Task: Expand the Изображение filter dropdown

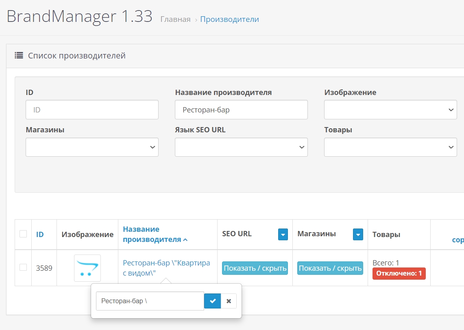Action: 390,110
